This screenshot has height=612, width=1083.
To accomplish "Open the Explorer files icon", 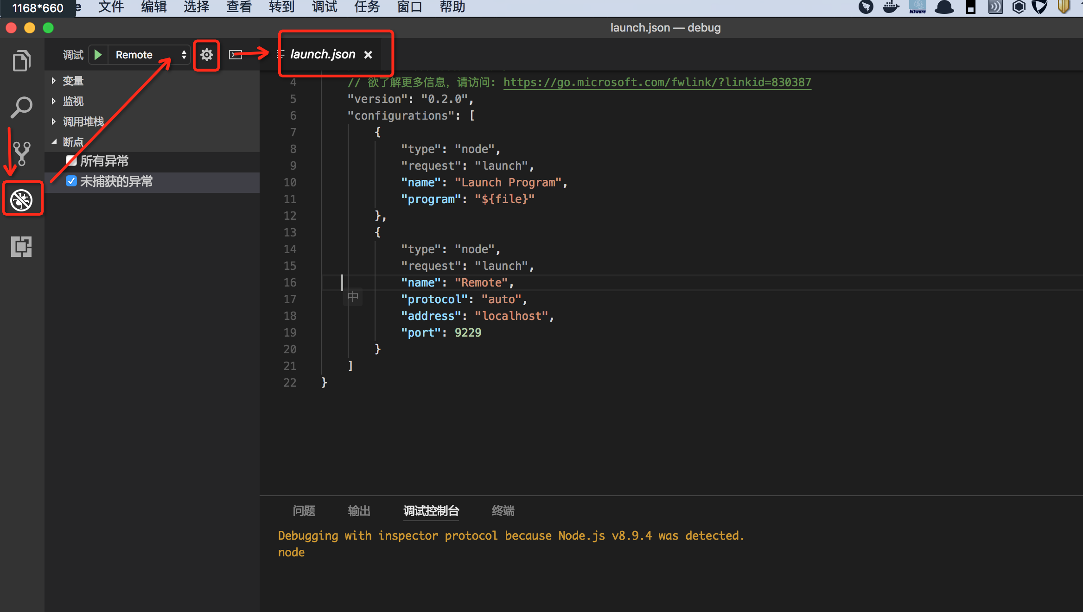I will click(21, 61).
